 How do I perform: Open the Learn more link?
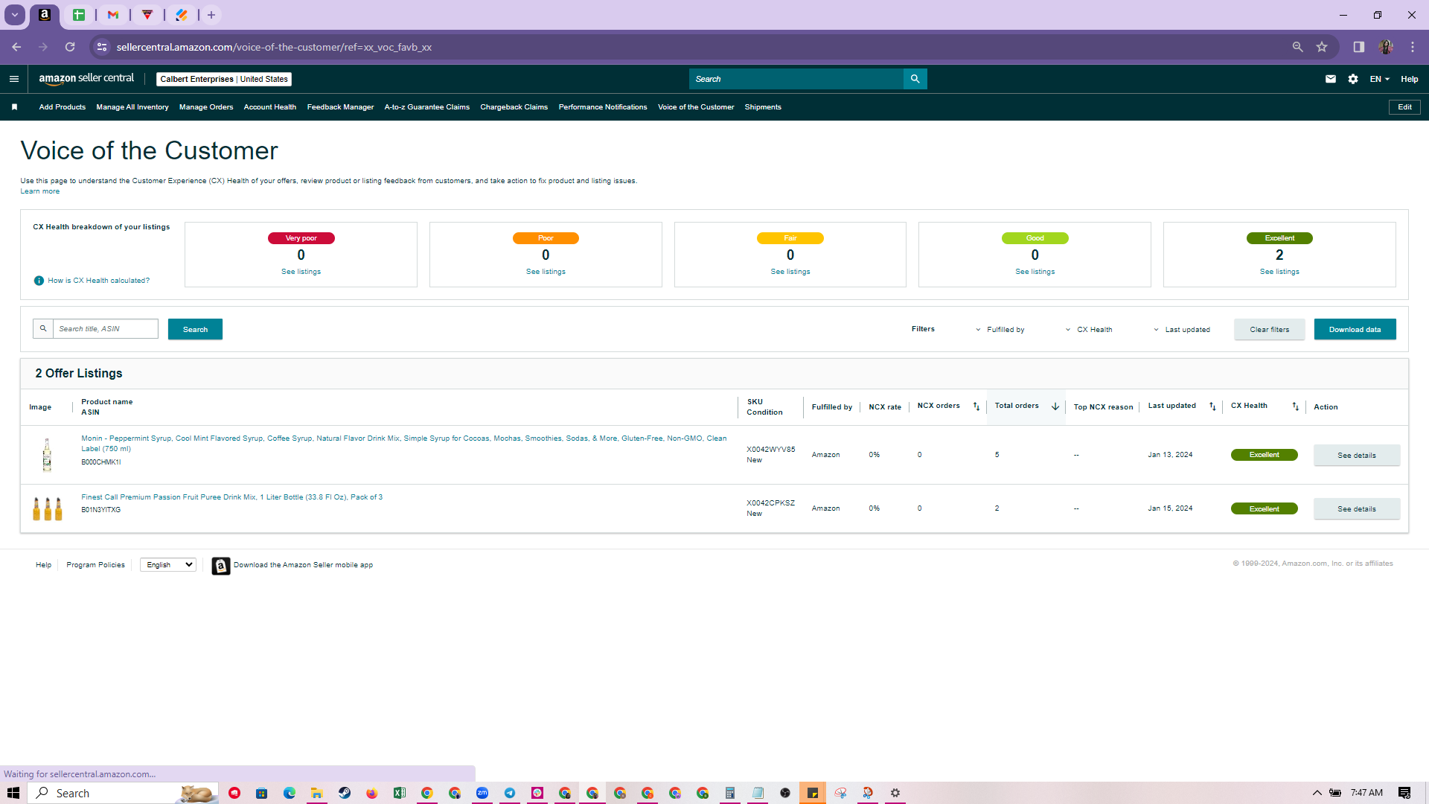[40, 191]
